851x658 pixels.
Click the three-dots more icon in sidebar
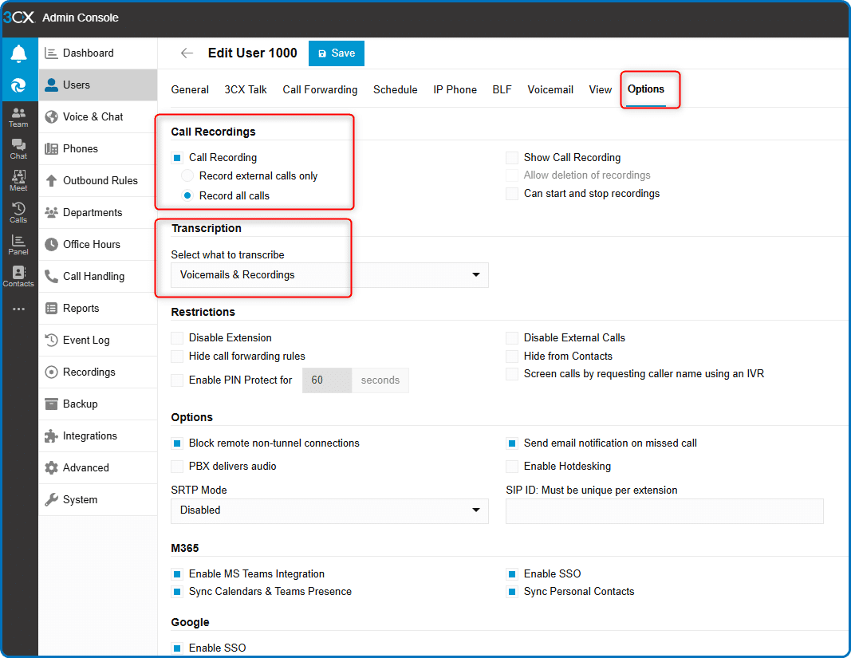[18, 309]
